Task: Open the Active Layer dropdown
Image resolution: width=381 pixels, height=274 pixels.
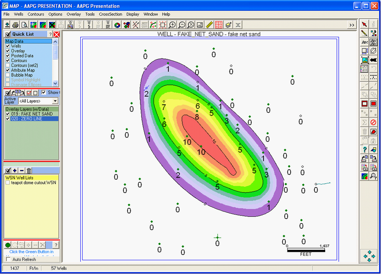Action: [55, 101]
